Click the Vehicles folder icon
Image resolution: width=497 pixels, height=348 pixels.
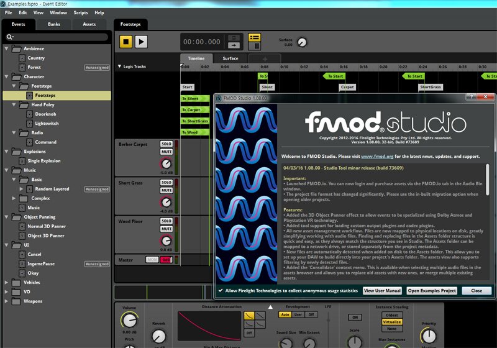click(16, 282)
